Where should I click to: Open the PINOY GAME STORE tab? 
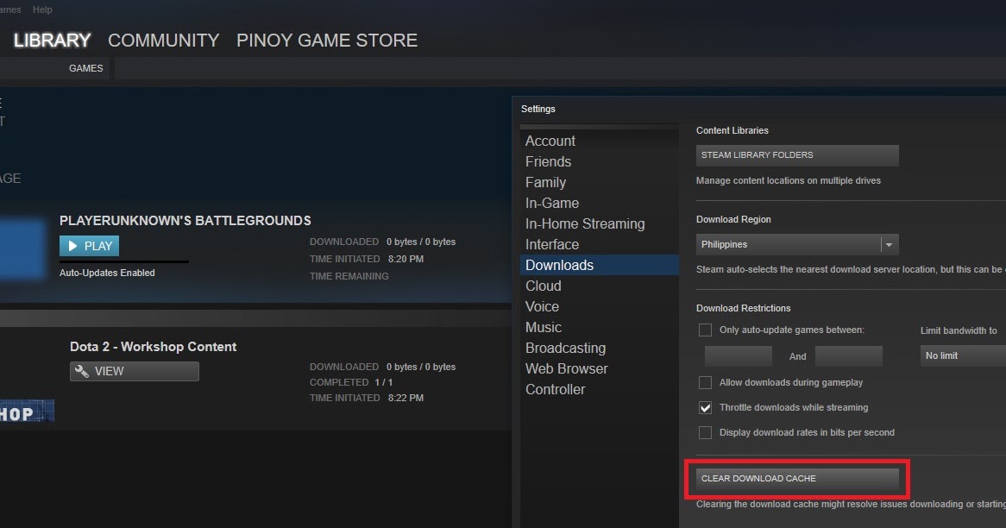(x=327, y=41)
